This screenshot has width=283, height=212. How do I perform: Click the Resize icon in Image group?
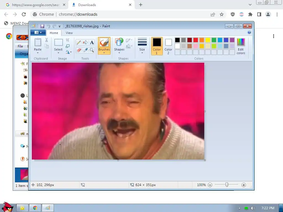point(67,46)
